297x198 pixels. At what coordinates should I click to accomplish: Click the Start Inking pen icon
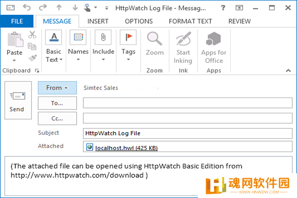(x=183, y=39)
